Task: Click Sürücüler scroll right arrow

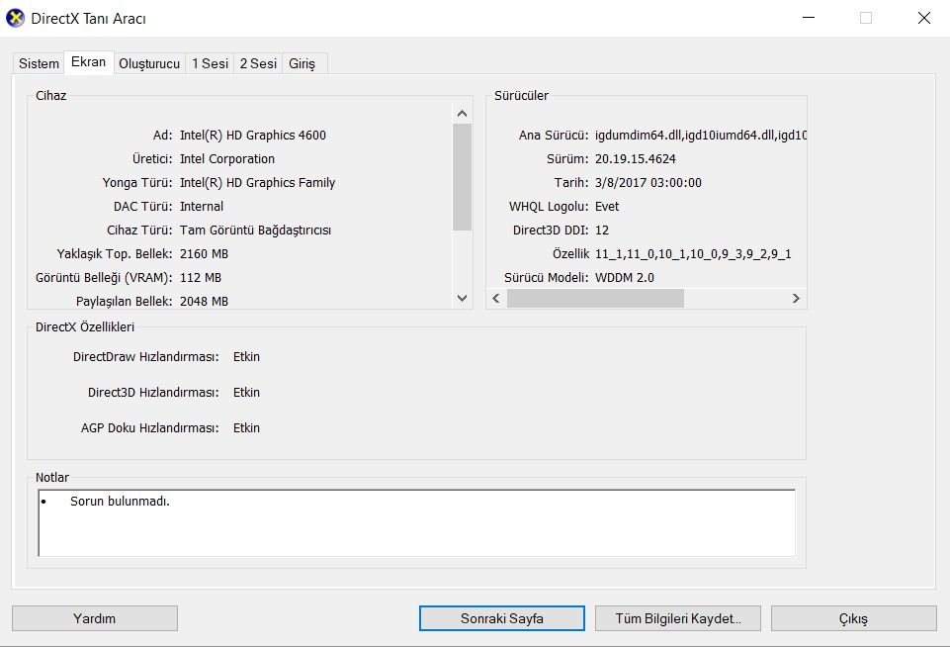Action: coord(796,299)
